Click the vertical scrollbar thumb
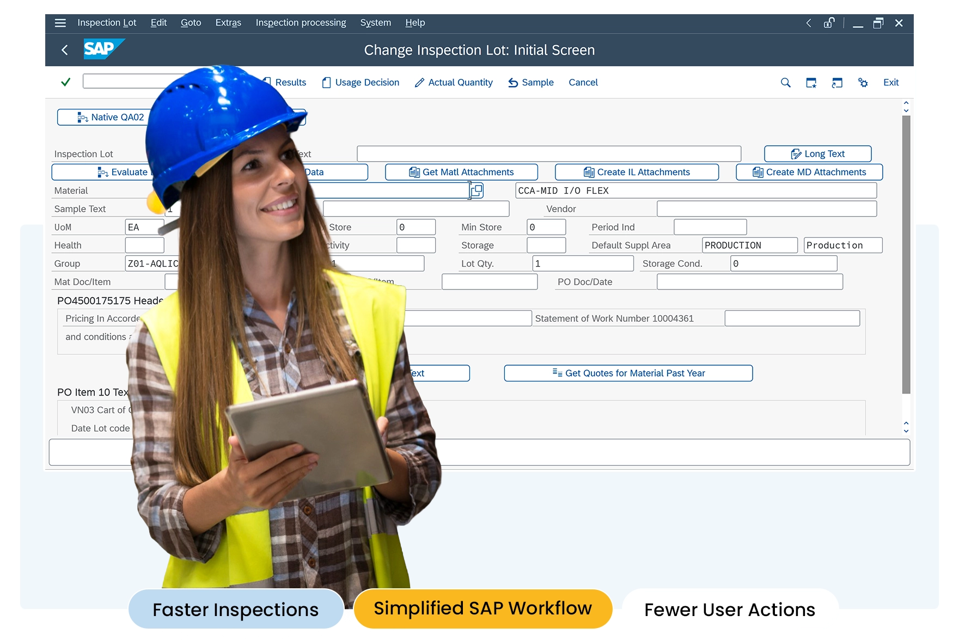Viewport: 959px width, 640px height. 906,254
